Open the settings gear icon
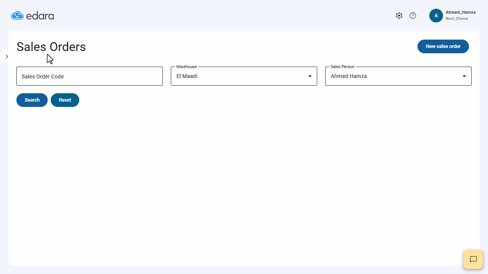 [399, 16]
